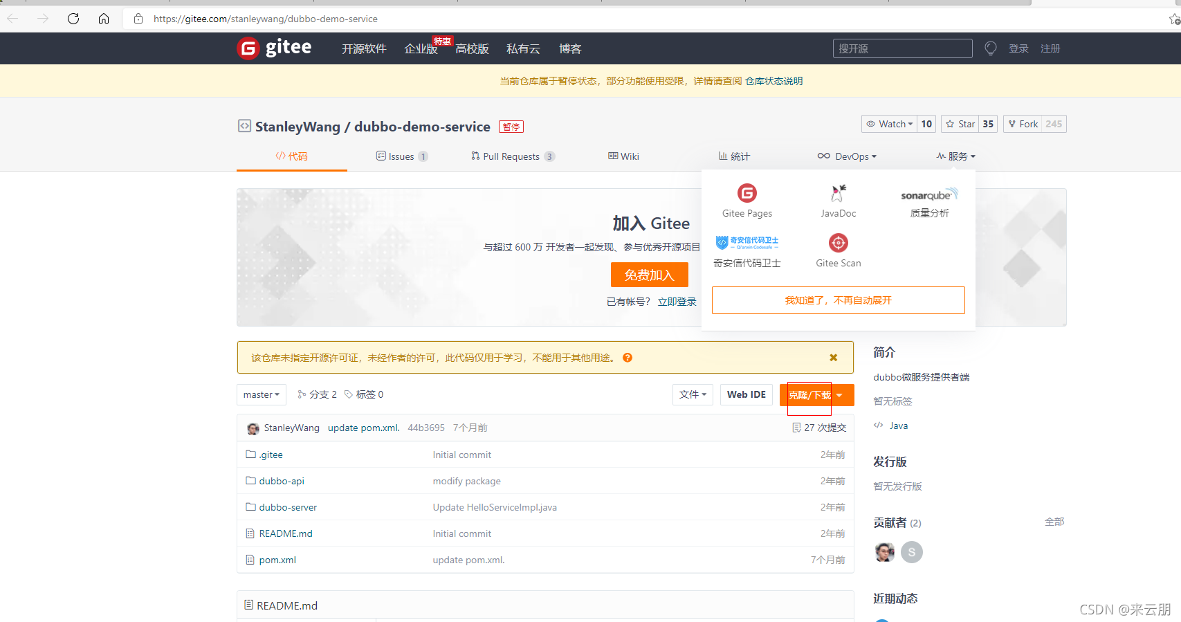Open the watcher count 10

[x=926, y=124]
